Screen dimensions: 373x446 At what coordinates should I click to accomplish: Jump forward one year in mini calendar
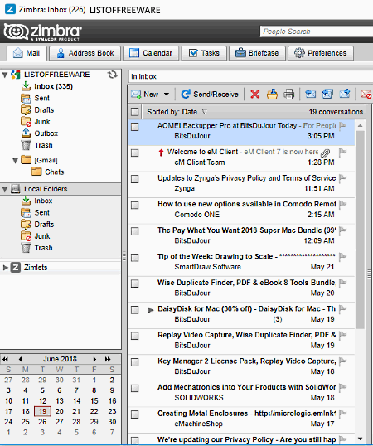pyautogui.click(x=108, y=359)
